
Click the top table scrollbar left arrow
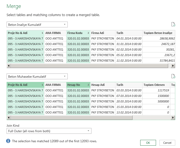(9, 66)
